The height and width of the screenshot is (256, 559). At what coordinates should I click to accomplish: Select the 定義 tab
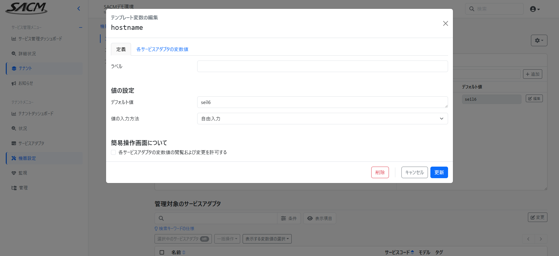point(121,49)
